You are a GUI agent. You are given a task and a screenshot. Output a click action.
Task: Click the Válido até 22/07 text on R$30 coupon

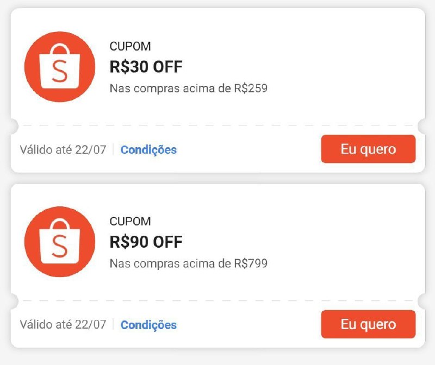[x=63, y=149]
